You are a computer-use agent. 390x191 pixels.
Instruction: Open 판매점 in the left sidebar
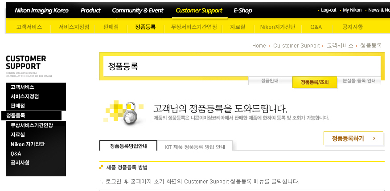pos(18,106)
